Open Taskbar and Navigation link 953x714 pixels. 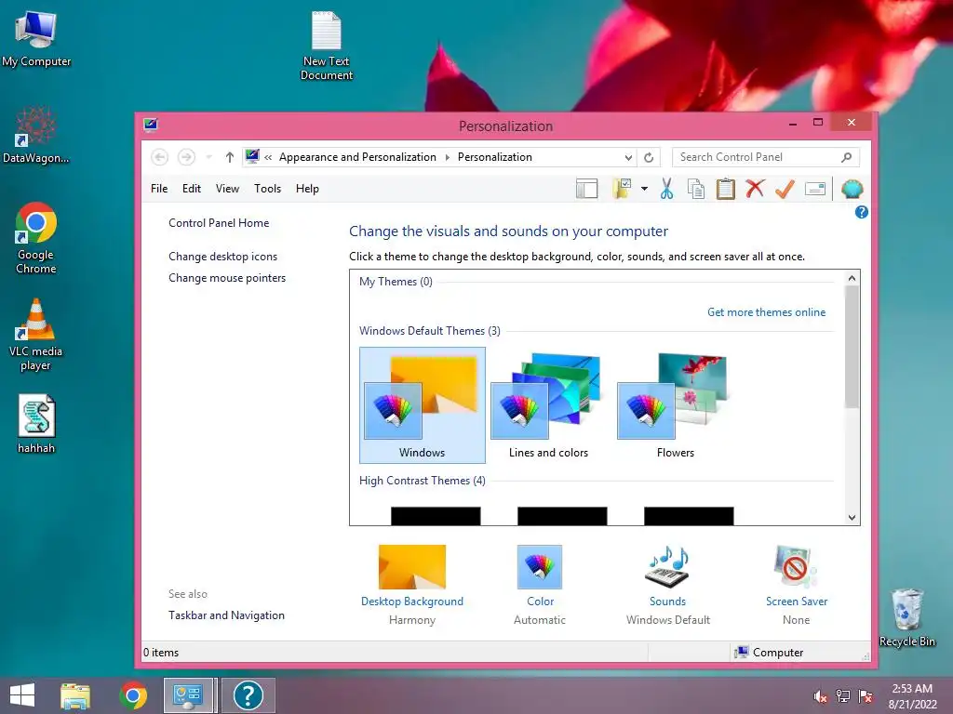click(226, 615)
